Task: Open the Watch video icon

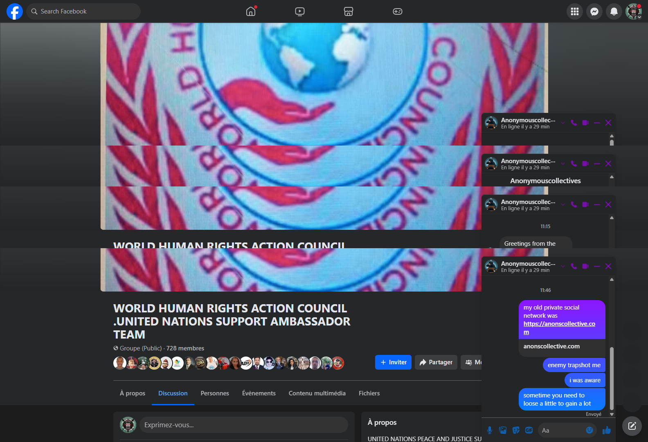Action: (300, 11)
